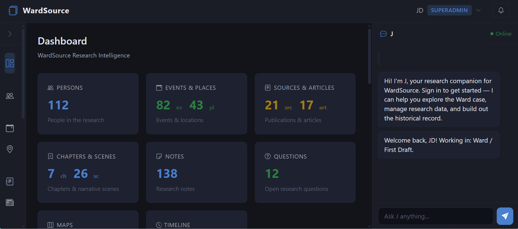Click the 21 sources count
The height and width of the screenshot is (229, 518).
click(271, 105)
